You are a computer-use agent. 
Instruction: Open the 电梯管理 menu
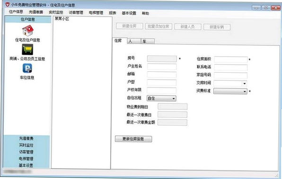click(96, 13)
